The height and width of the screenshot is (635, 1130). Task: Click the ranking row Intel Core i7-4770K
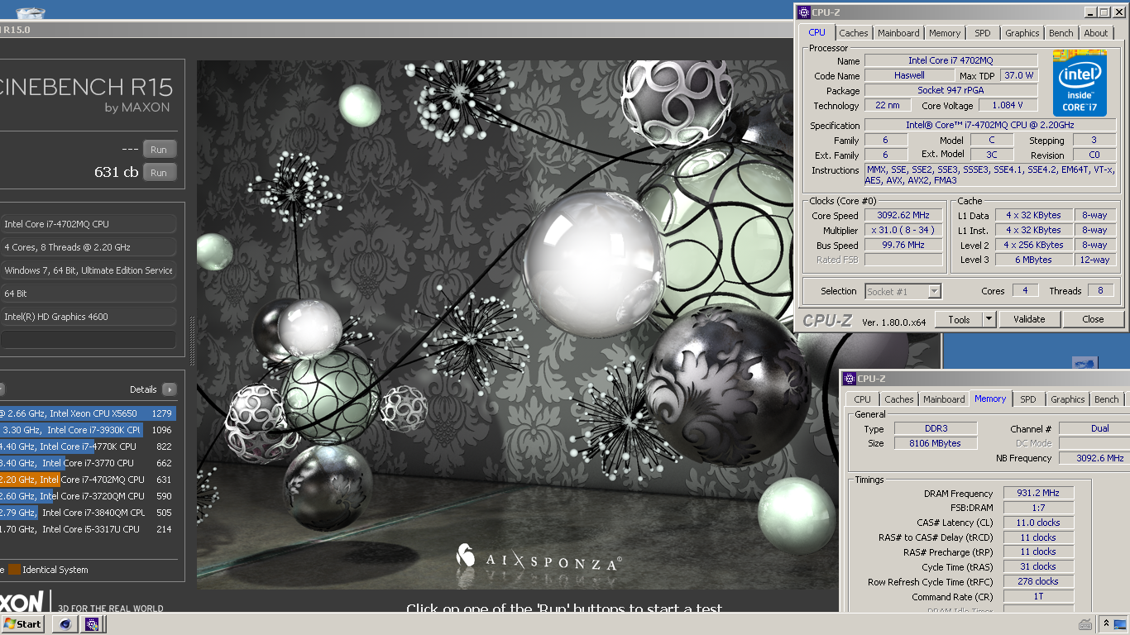pos(88,446)
